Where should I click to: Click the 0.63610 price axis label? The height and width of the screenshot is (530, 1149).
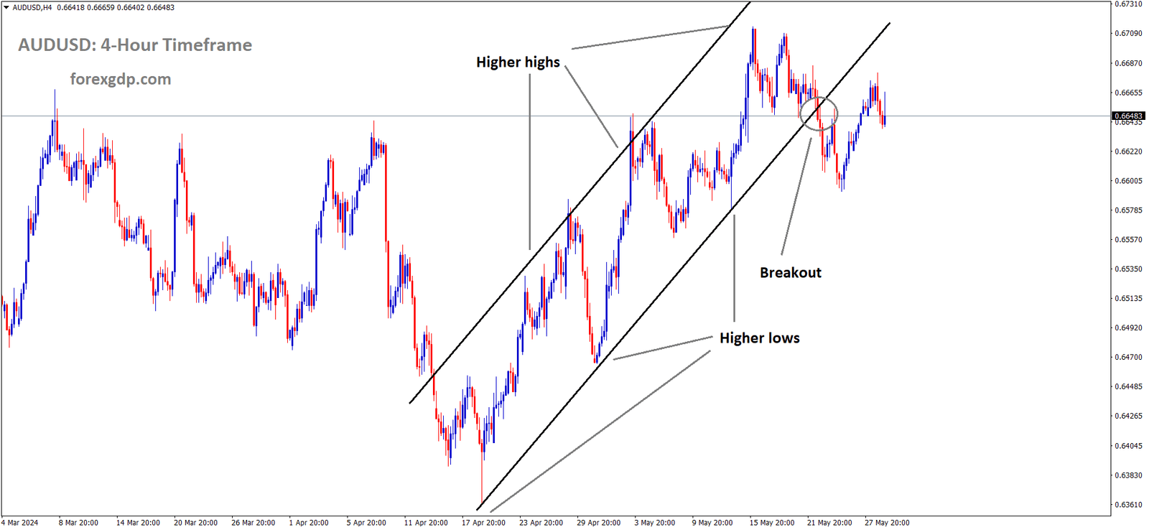tap(1128, 505)
